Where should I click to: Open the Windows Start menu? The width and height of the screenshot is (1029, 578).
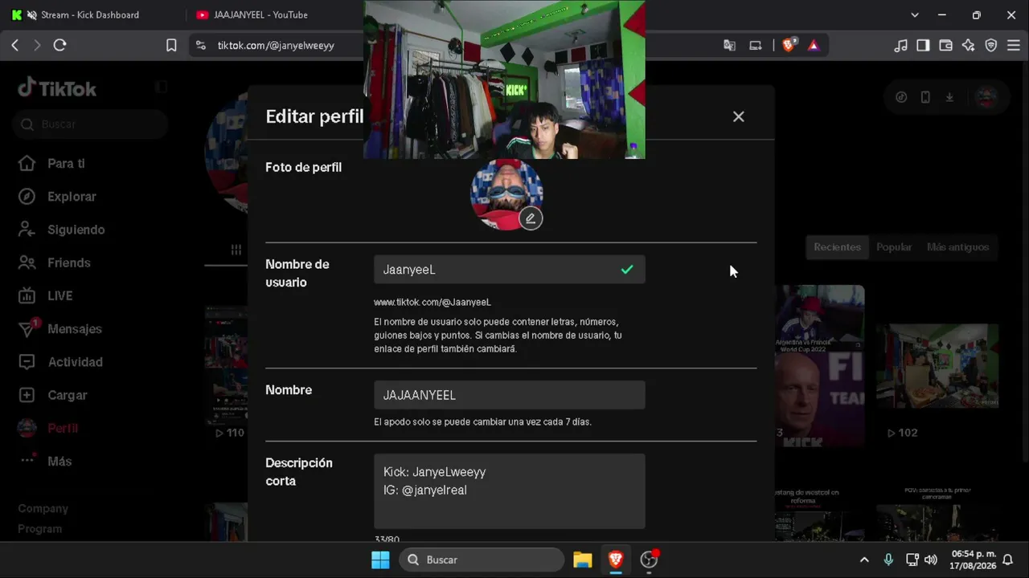click(380, 560)
